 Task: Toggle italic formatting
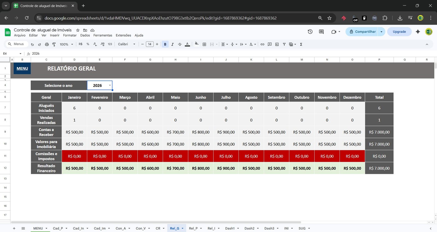coord(172,44)
